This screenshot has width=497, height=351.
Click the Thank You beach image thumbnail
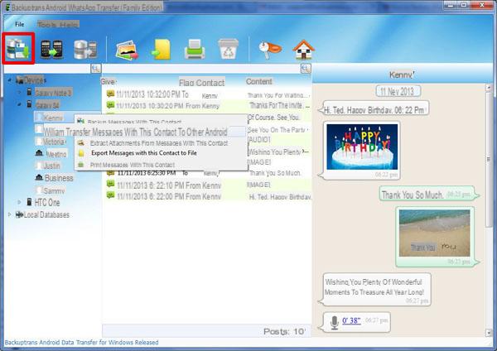(x=434, y=233)
